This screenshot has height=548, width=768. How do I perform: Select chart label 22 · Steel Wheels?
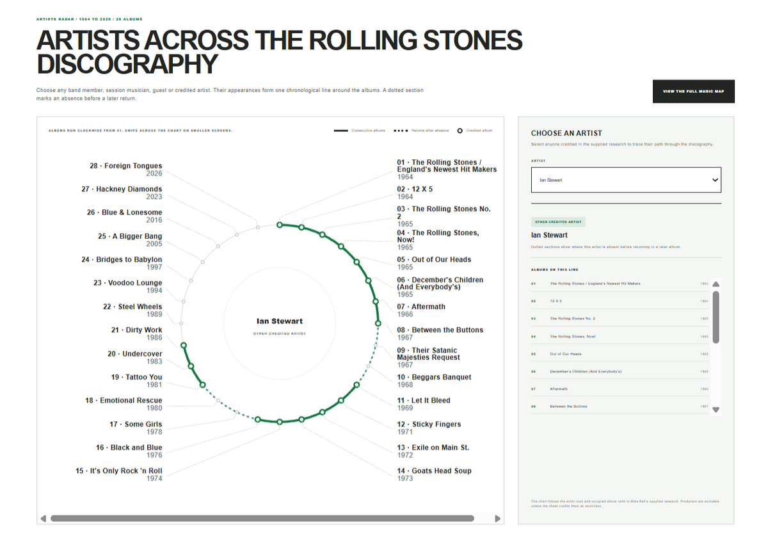click(x=132, y=310)
